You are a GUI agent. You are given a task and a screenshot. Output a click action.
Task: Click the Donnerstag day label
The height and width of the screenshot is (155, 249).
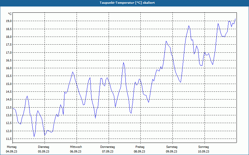[x=107, y=147]
